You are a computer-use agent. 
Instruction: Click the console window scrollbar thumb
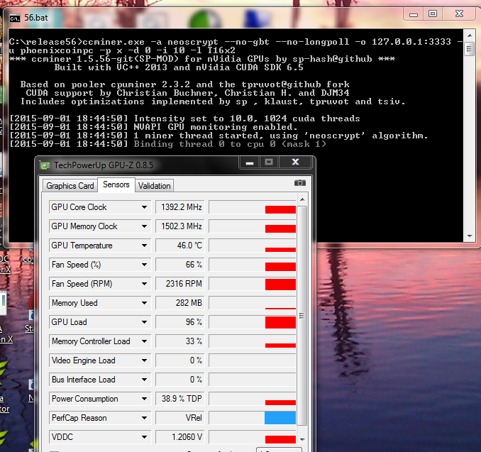click(470, 49)
